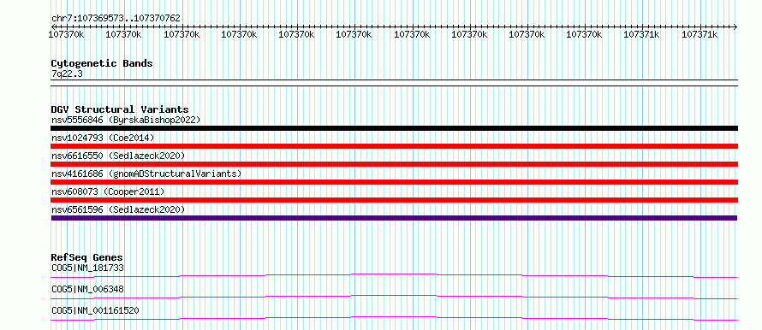Click the magenta line of COG5|NM_181733
The image size is (762, 330).
[394, 275]
